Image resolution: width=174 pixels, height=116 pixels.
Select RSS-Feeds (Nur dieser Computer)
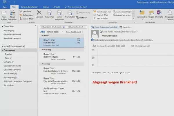[x=18, y=81]
